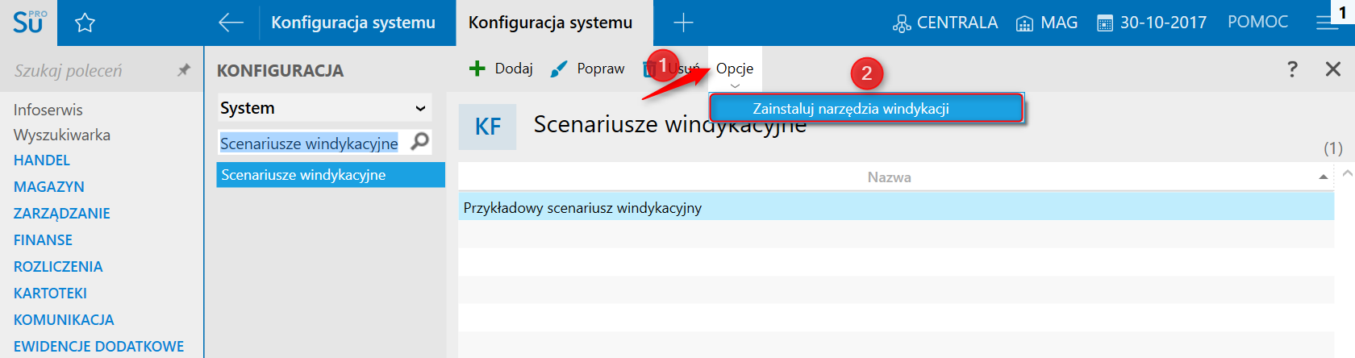1355x358 pixels.
Task: Open the HANDEL module
Action: 42,160
